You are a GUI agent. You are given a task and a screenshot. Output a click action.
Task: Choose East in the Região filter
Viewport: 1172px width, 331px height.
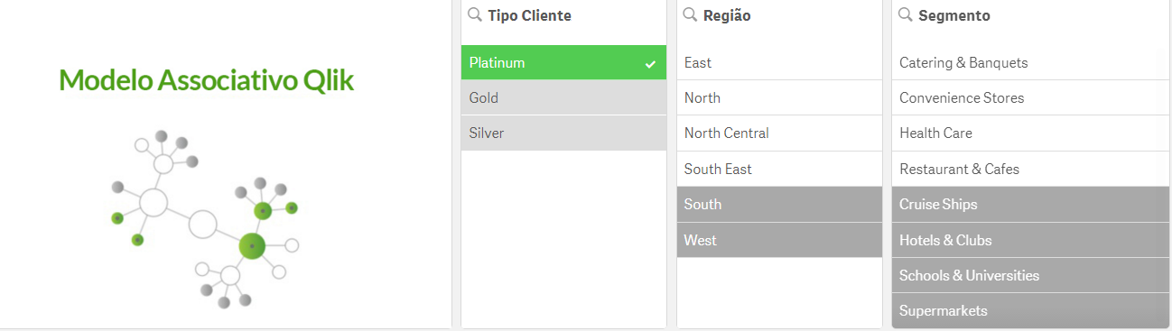[779, 62]
